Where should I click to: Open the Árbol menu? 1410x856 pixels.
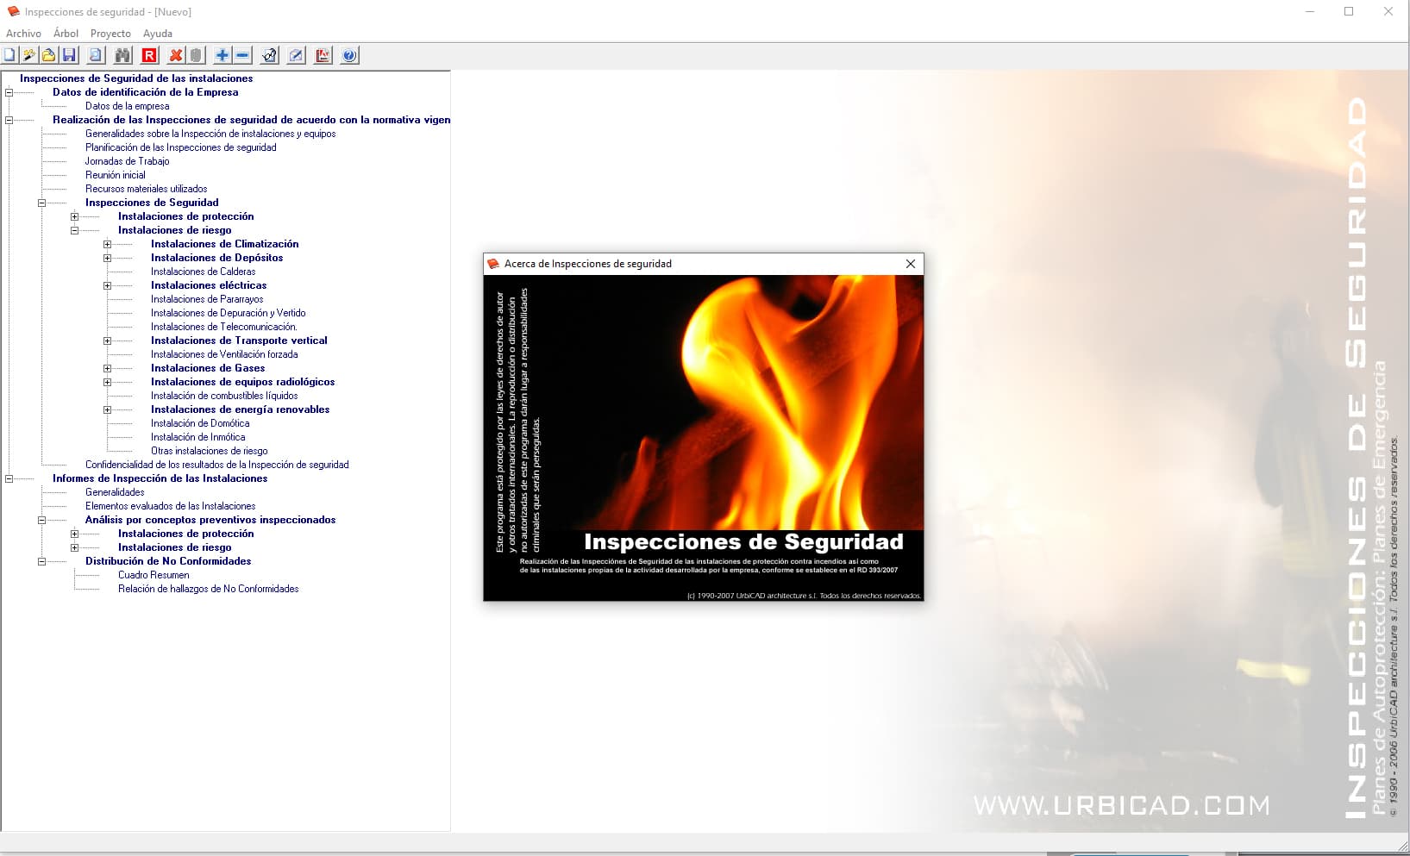(x=66, y=34)
